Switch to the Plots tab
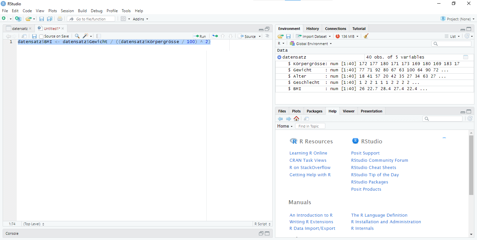The image size is (477, 240). pyautogui.click(x=296, y=111)
